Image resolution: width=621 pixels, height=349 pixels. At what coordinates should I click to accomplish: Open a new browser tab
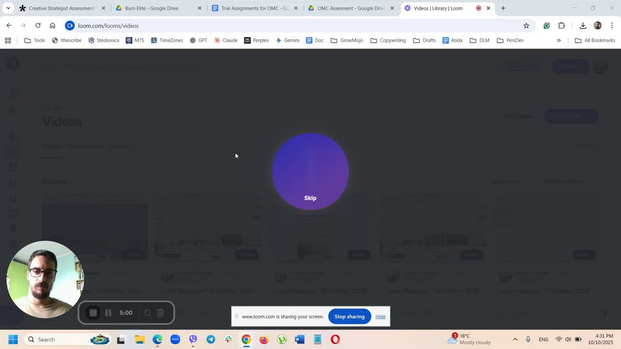coord(503,8)
